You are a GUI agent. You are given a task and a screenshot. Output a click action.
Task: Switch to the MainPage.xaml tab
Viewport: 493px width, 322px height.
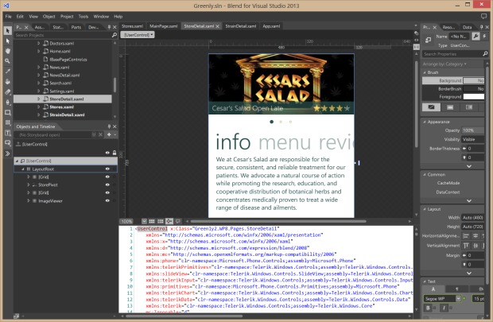pyautogui.click(x=164, y=26)
